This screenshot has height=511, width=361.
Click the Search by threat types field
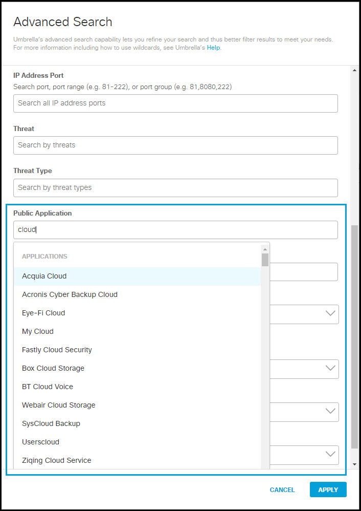point(175,188)
